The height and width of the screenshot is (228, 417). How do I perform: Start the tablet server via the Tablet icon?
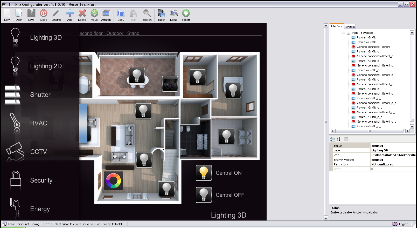click(x=161, y=15)
